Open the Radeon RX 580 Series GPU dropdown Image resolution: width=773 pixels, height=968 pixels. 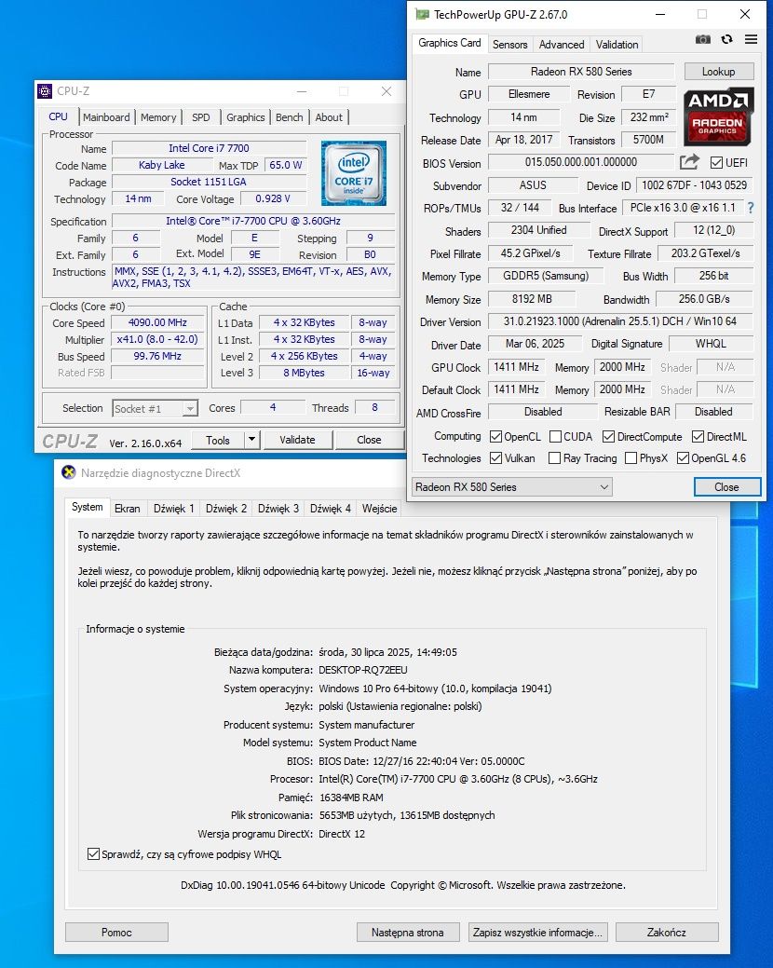pos(512,487)
